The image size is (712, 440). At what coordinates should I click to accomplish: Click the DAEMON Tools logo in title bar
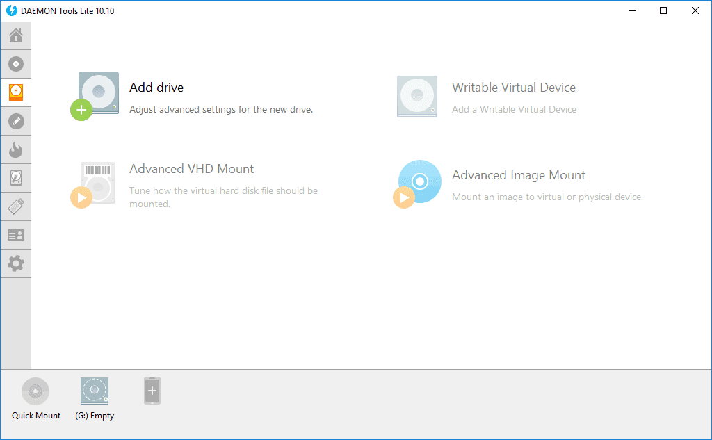pos(12,10)
